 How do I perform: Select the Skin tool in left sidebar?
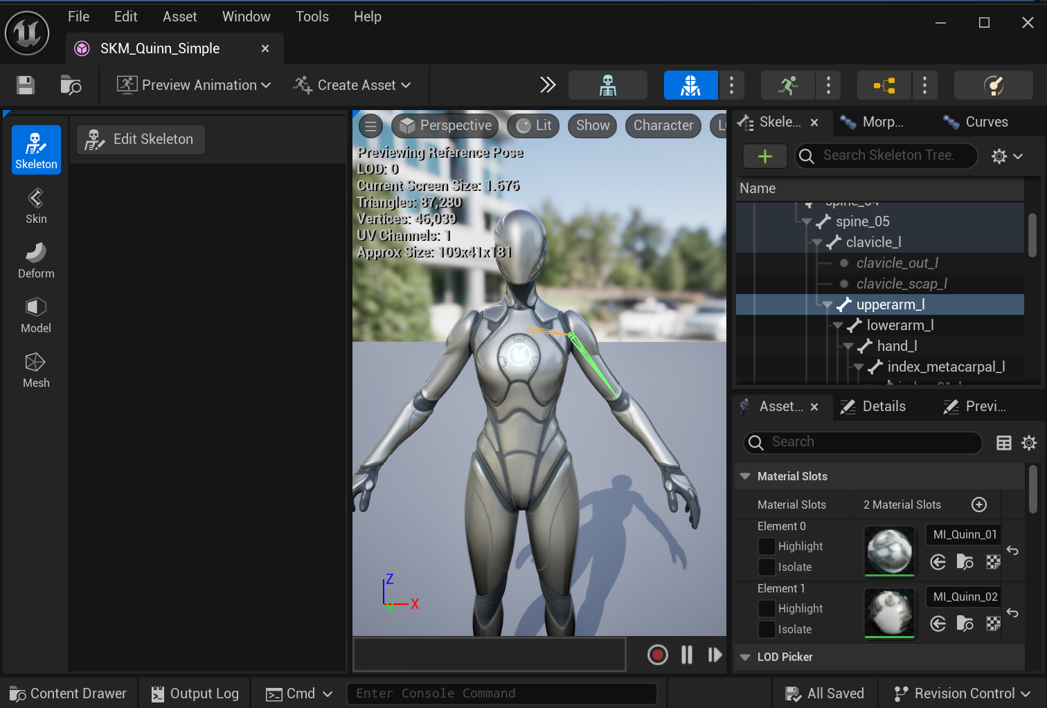[36, 206]
